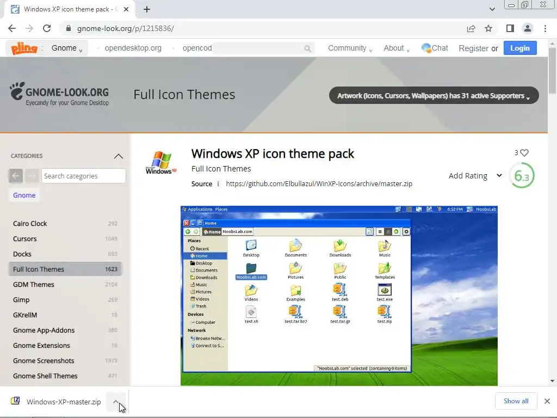Open the Chrome three-dot menu
The width and height of the screenshot is (557, 418).
point(545,28)
